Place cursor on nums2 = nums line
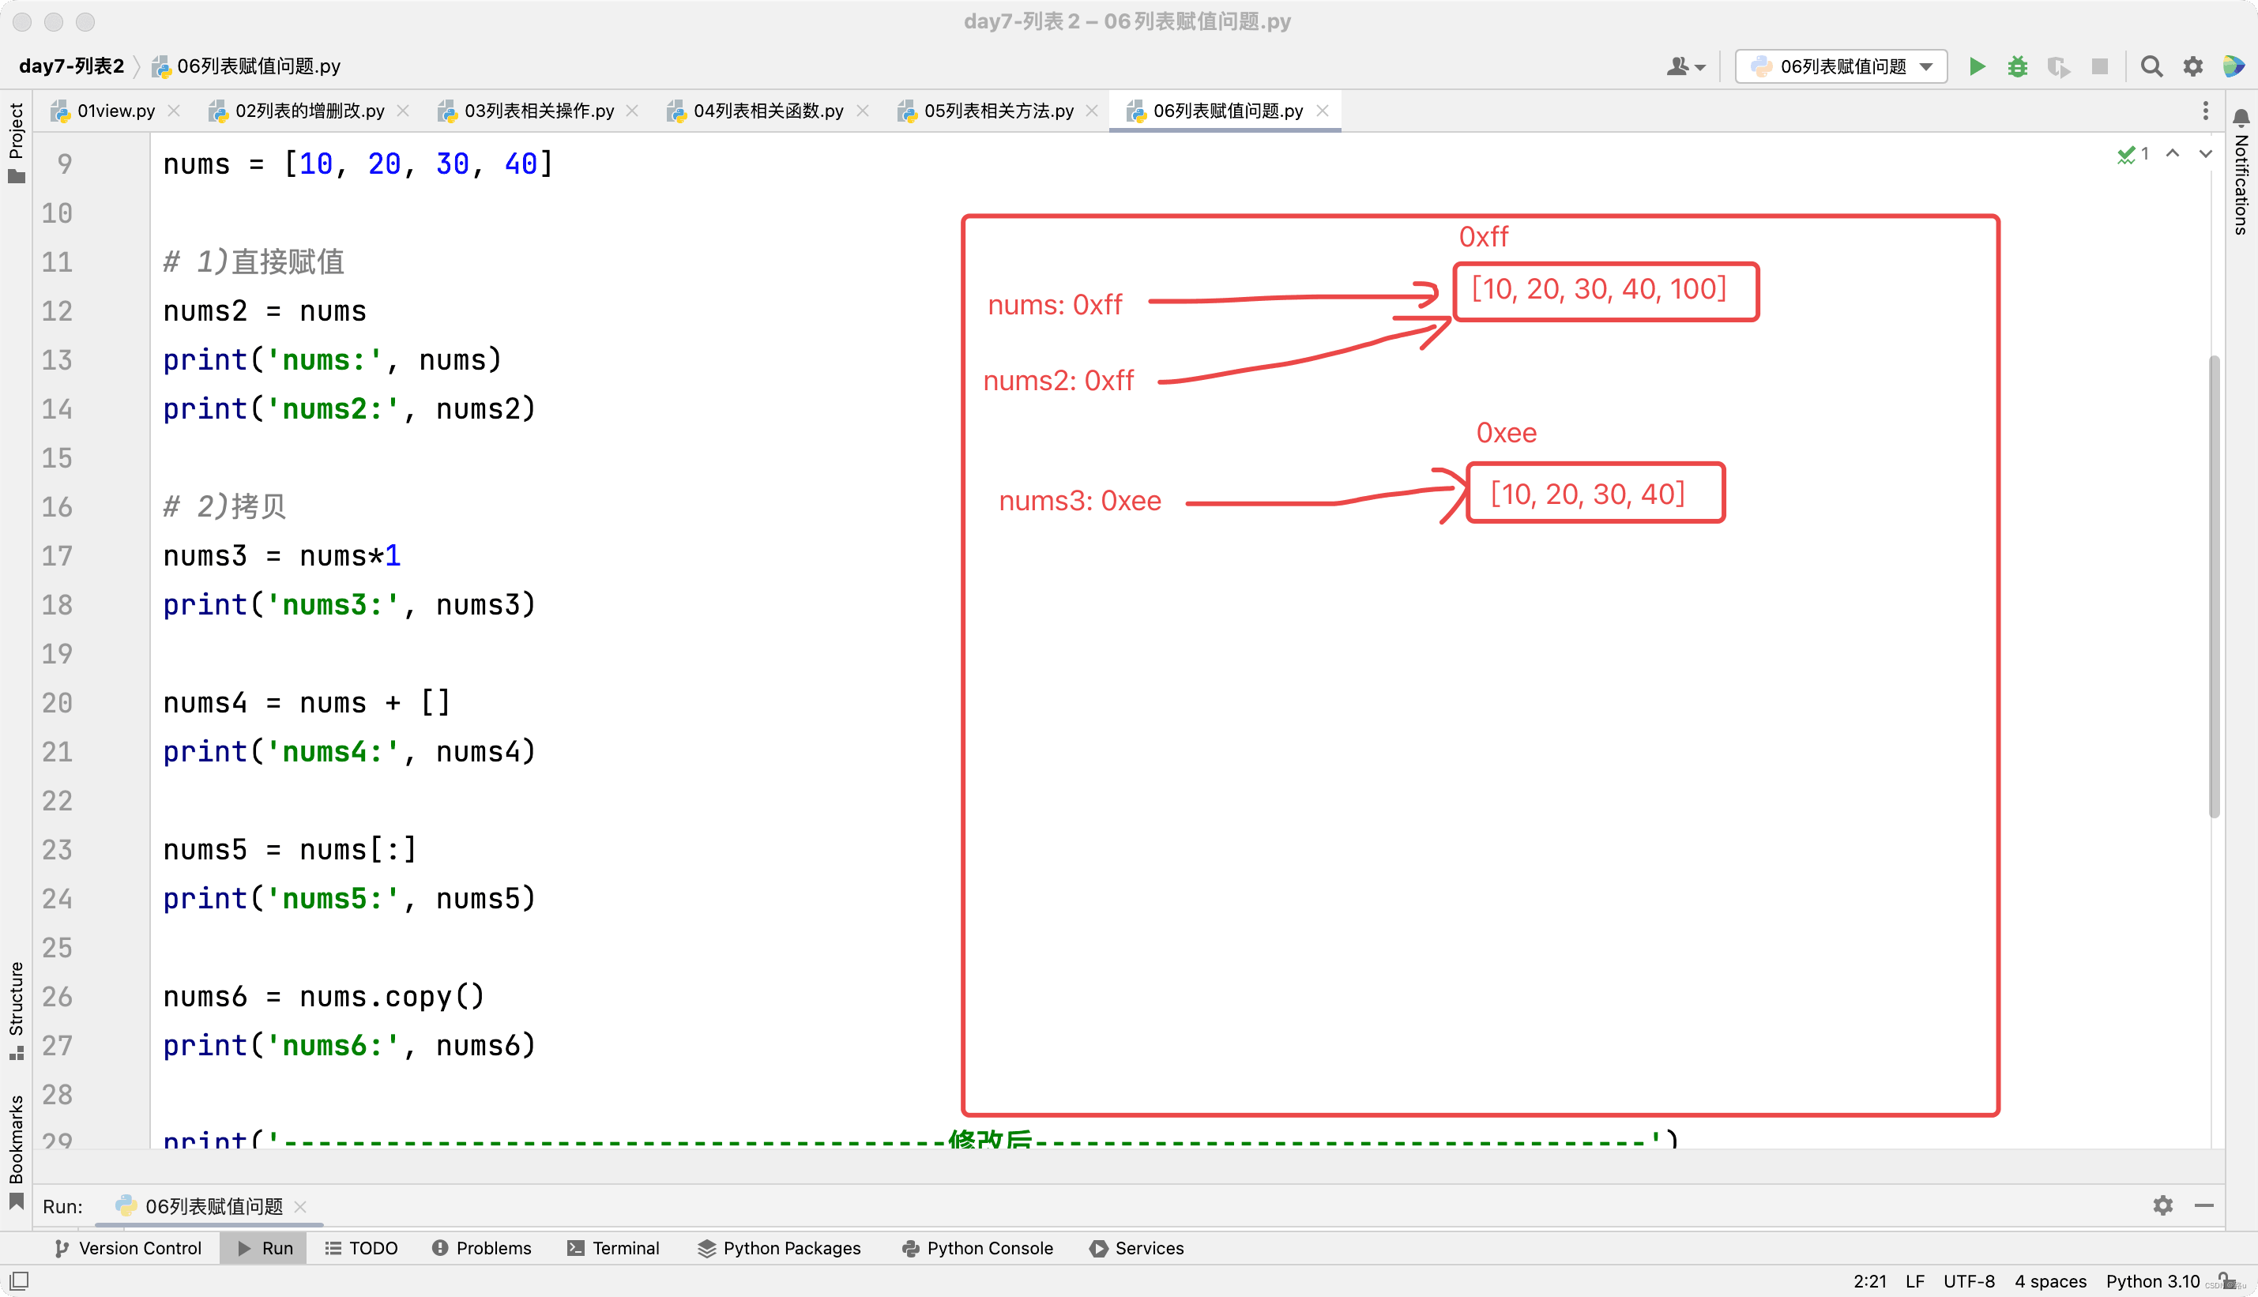Image resolution: width=2258 pixels, height=1297 pixels. tap(265, 311)
